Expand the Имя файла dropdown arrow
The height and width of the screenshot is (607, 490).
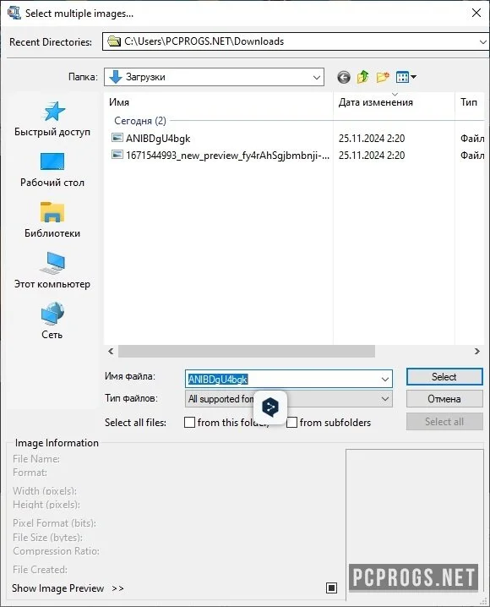coord(384,379)
